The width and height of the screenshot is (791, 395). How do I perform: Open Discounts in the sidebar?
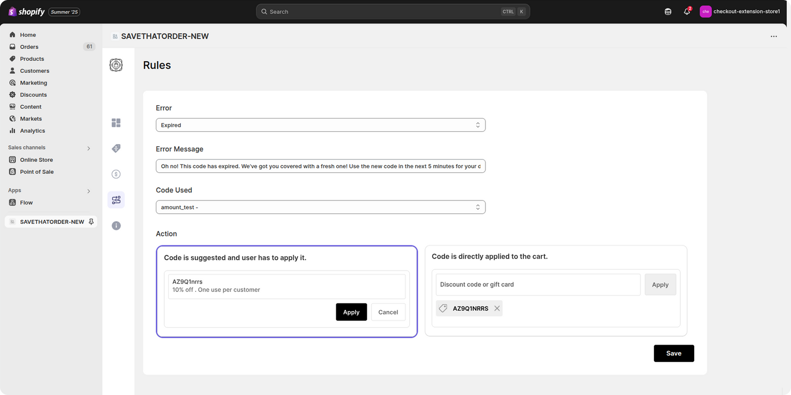(33, 95)
